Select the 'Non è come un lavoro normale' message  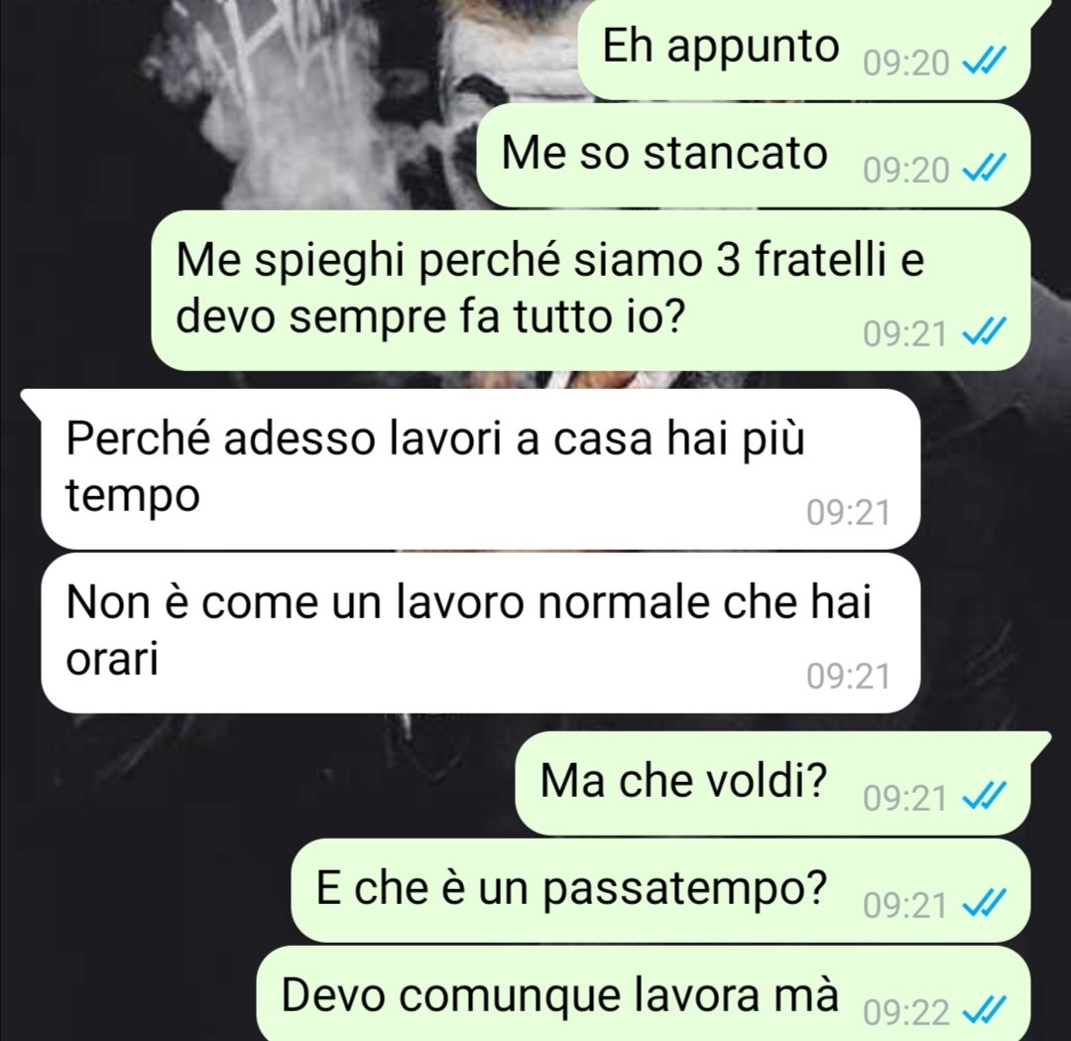[480, 633]
